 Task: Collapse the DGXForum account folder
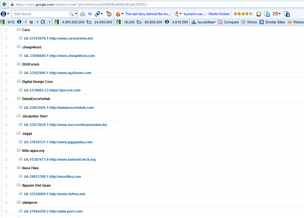coord(19,64)
